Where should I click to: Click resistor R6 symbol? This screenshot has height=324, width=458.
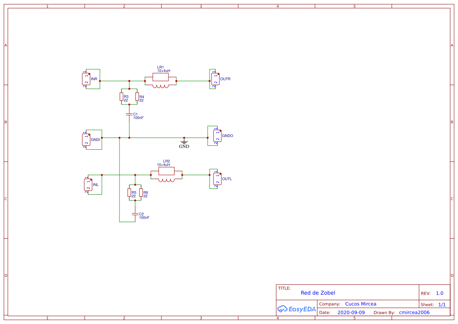coord(141,192)
